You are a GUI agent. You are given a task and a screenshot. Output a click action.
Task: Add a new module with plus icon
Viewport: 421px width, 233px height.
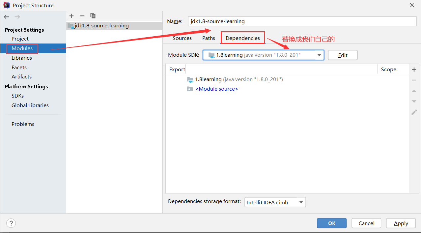[71, 15]
